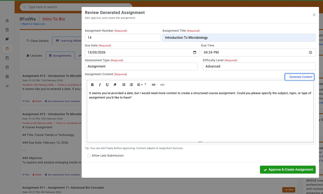Toggle bold formatting in the editor
Image resolution: width=323 pixels, height=194 pixels.
(92, 85)
